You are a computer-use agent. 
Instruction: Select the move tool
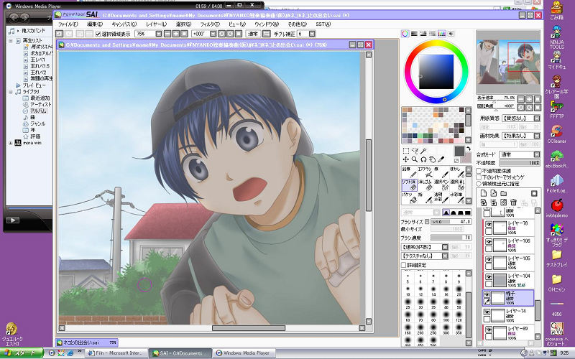pos(405,159)
